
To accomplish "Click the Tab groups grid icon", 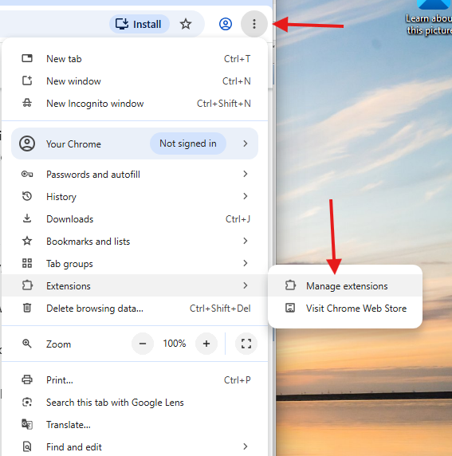I will coord(27,263).
